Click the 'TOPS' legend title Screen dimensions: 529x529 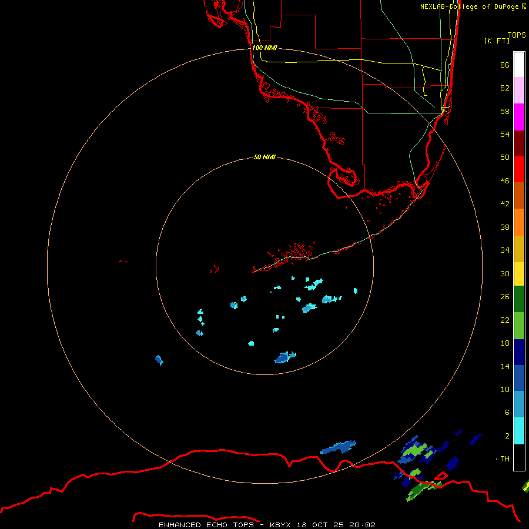pyautogui.click(x=517, y=35)
